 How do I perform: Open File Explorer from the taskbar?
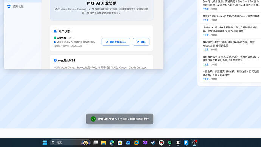tap(104, 142)
